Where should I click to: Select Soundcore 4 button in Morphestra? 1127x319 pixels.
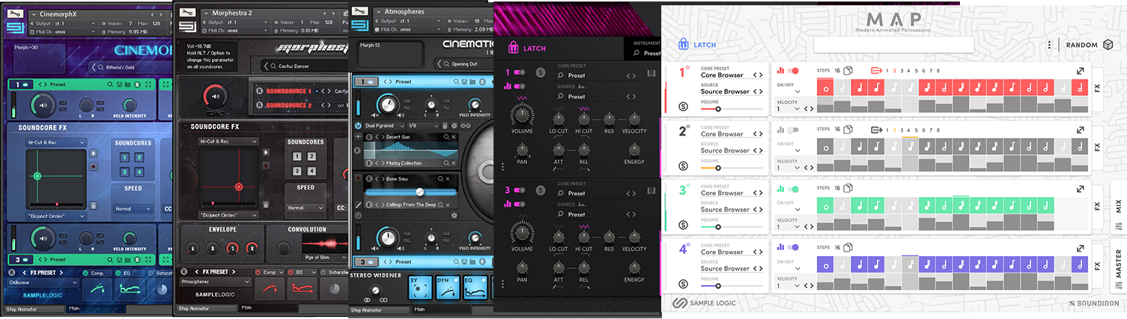[312, 171]
